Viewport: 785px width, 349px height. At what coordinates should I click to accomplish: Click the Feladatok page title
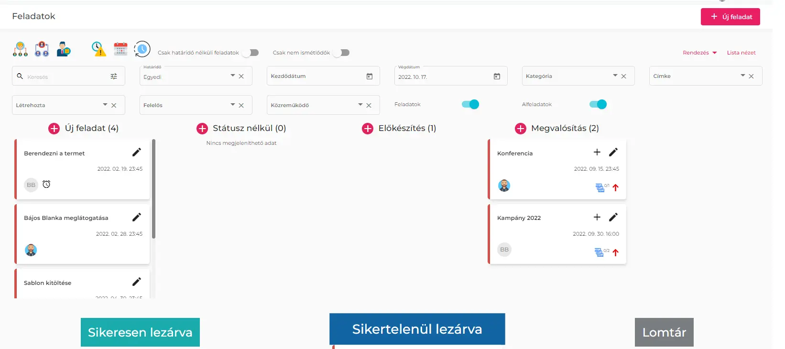33,16
